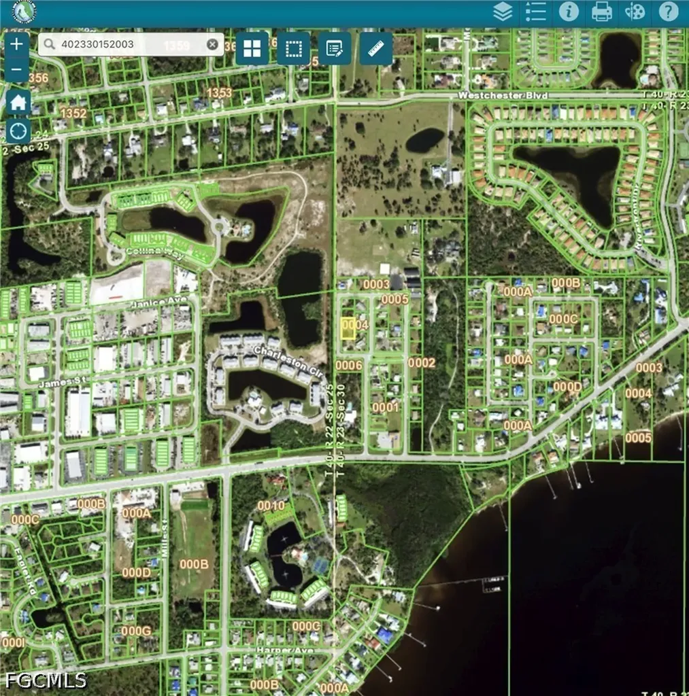
Task: Click parcel label 0002
Action: [x=422, y=363]
